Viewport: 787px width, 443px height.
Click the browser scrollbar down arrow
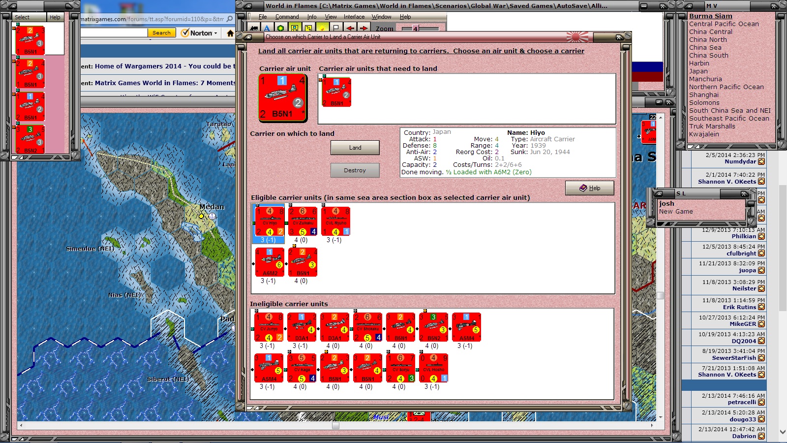click(x=783, y=432)
